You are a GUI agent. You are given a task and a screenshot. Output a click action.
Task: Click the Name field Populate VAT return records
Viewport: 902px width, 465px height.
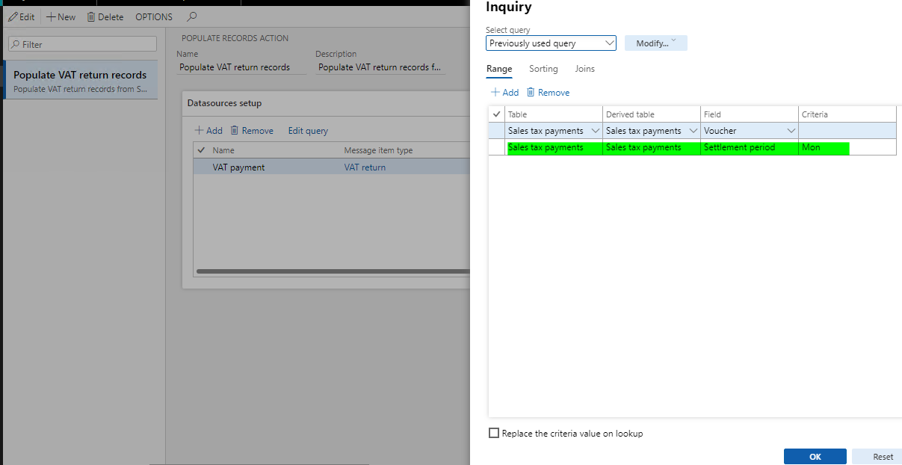click(x=242, y=67)
